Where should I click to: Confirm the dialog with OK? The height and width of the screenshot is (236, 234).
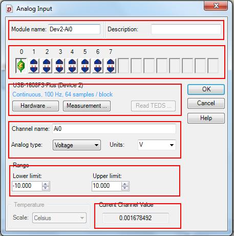point(206,89)
